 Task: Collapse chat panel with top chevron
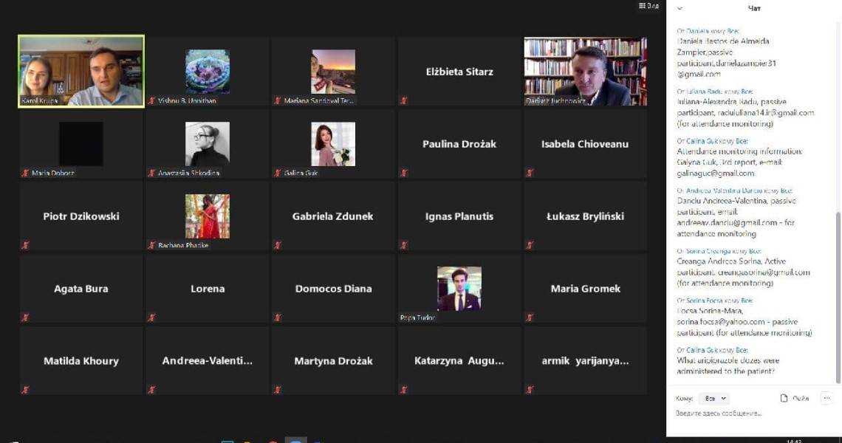click(x=680, y=8)
